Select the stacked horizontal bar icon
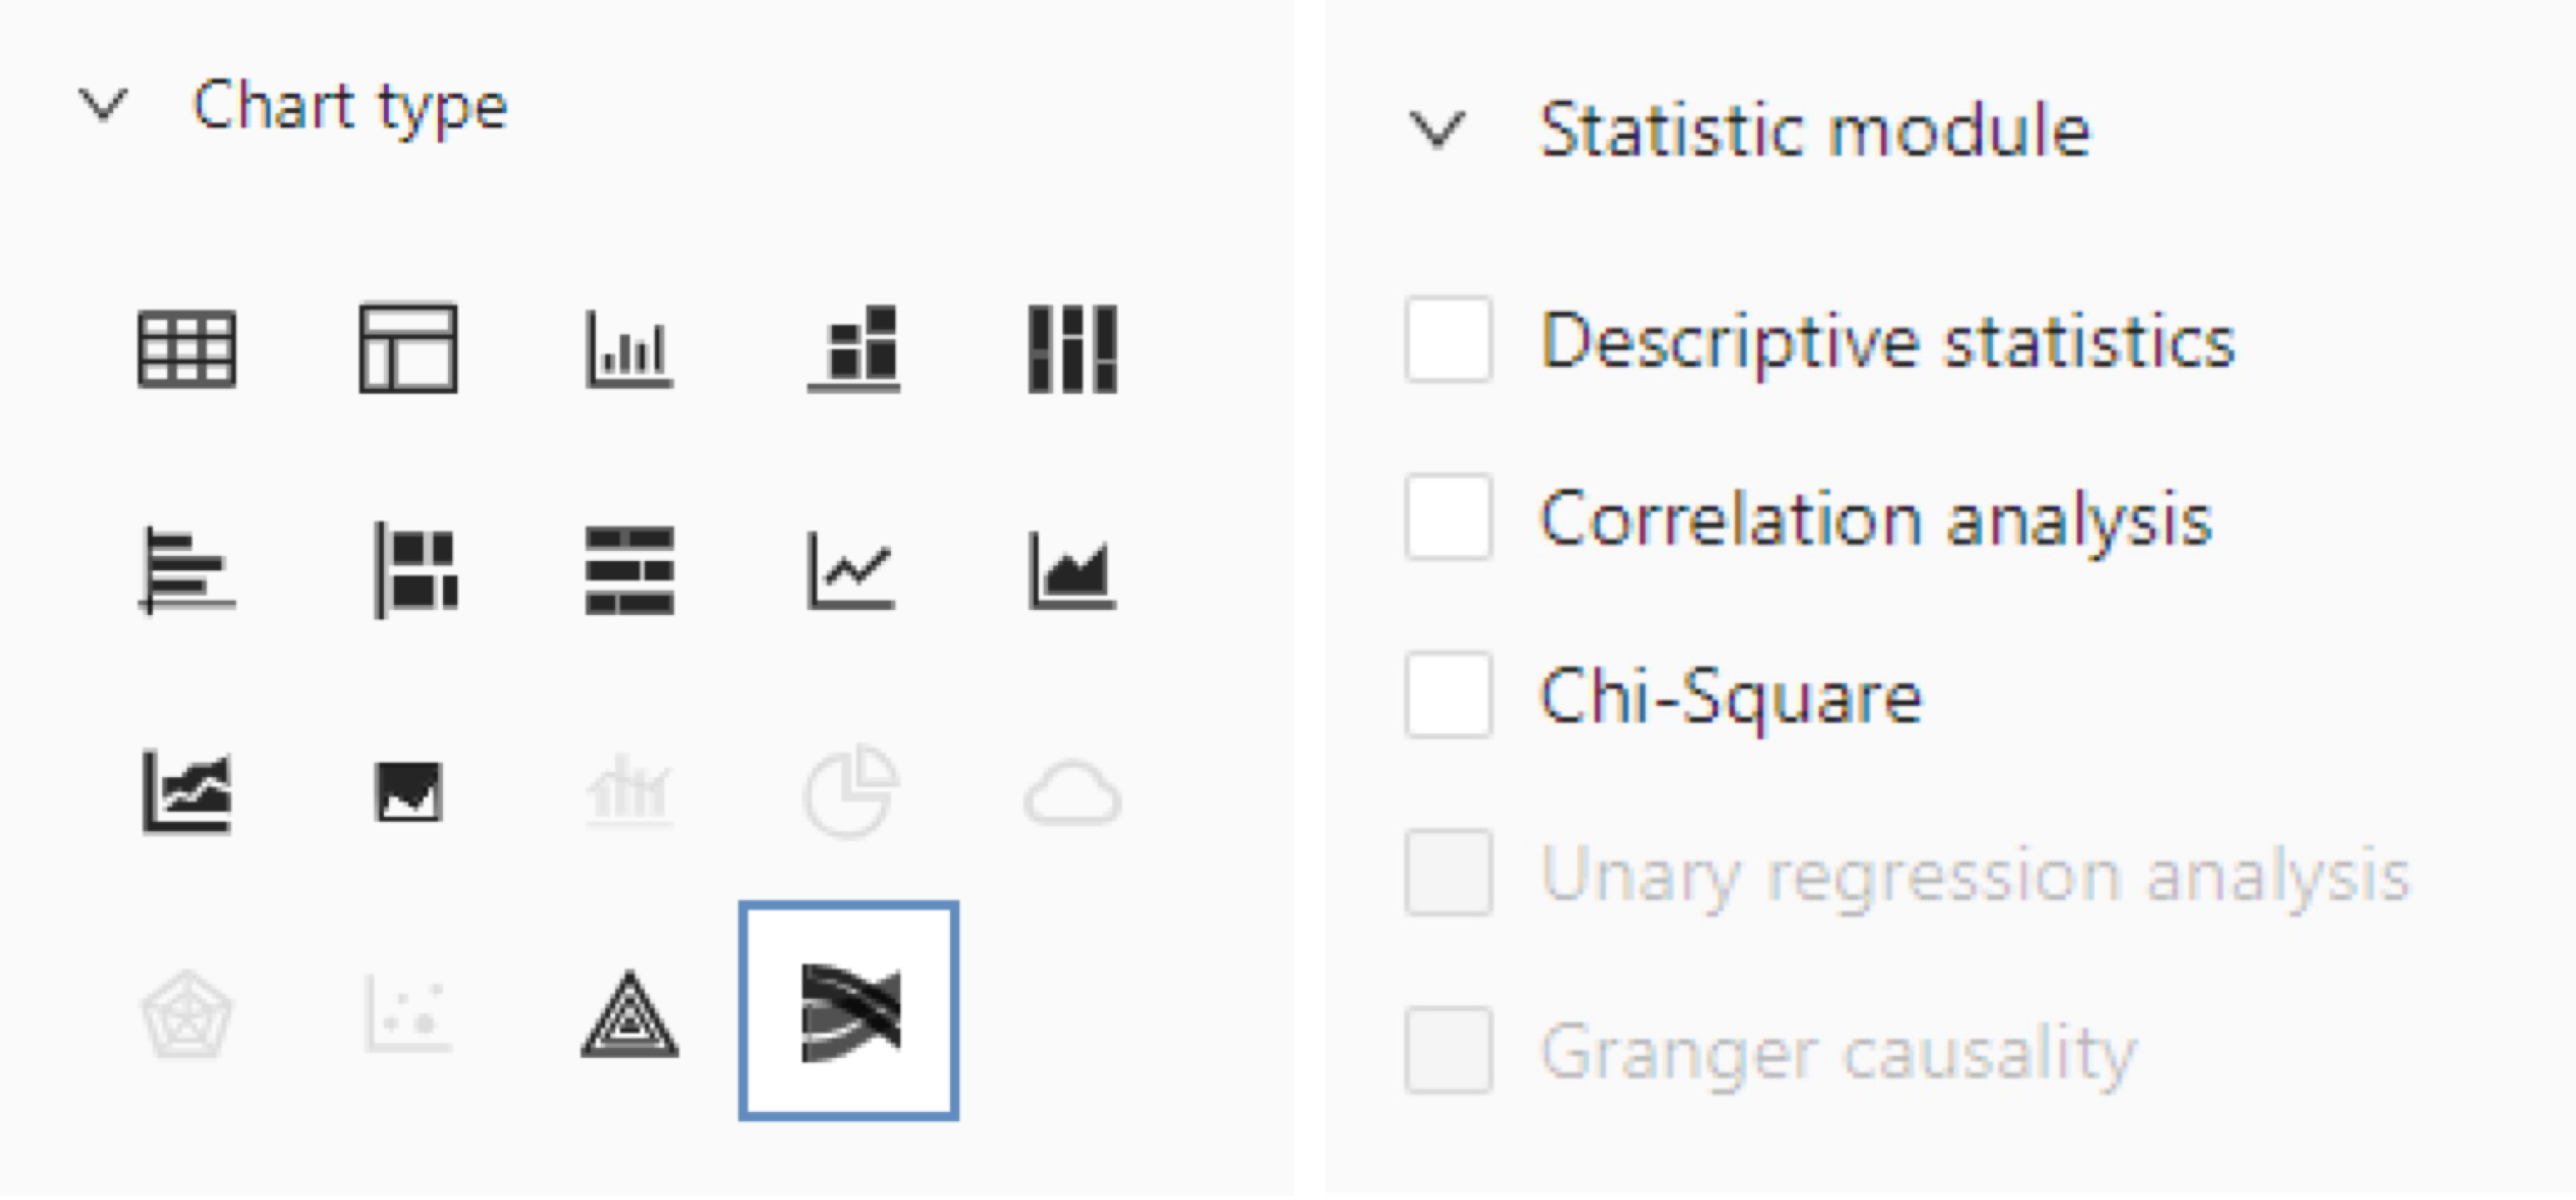Screen dimensions: 2576x1200 click(414, 569)
